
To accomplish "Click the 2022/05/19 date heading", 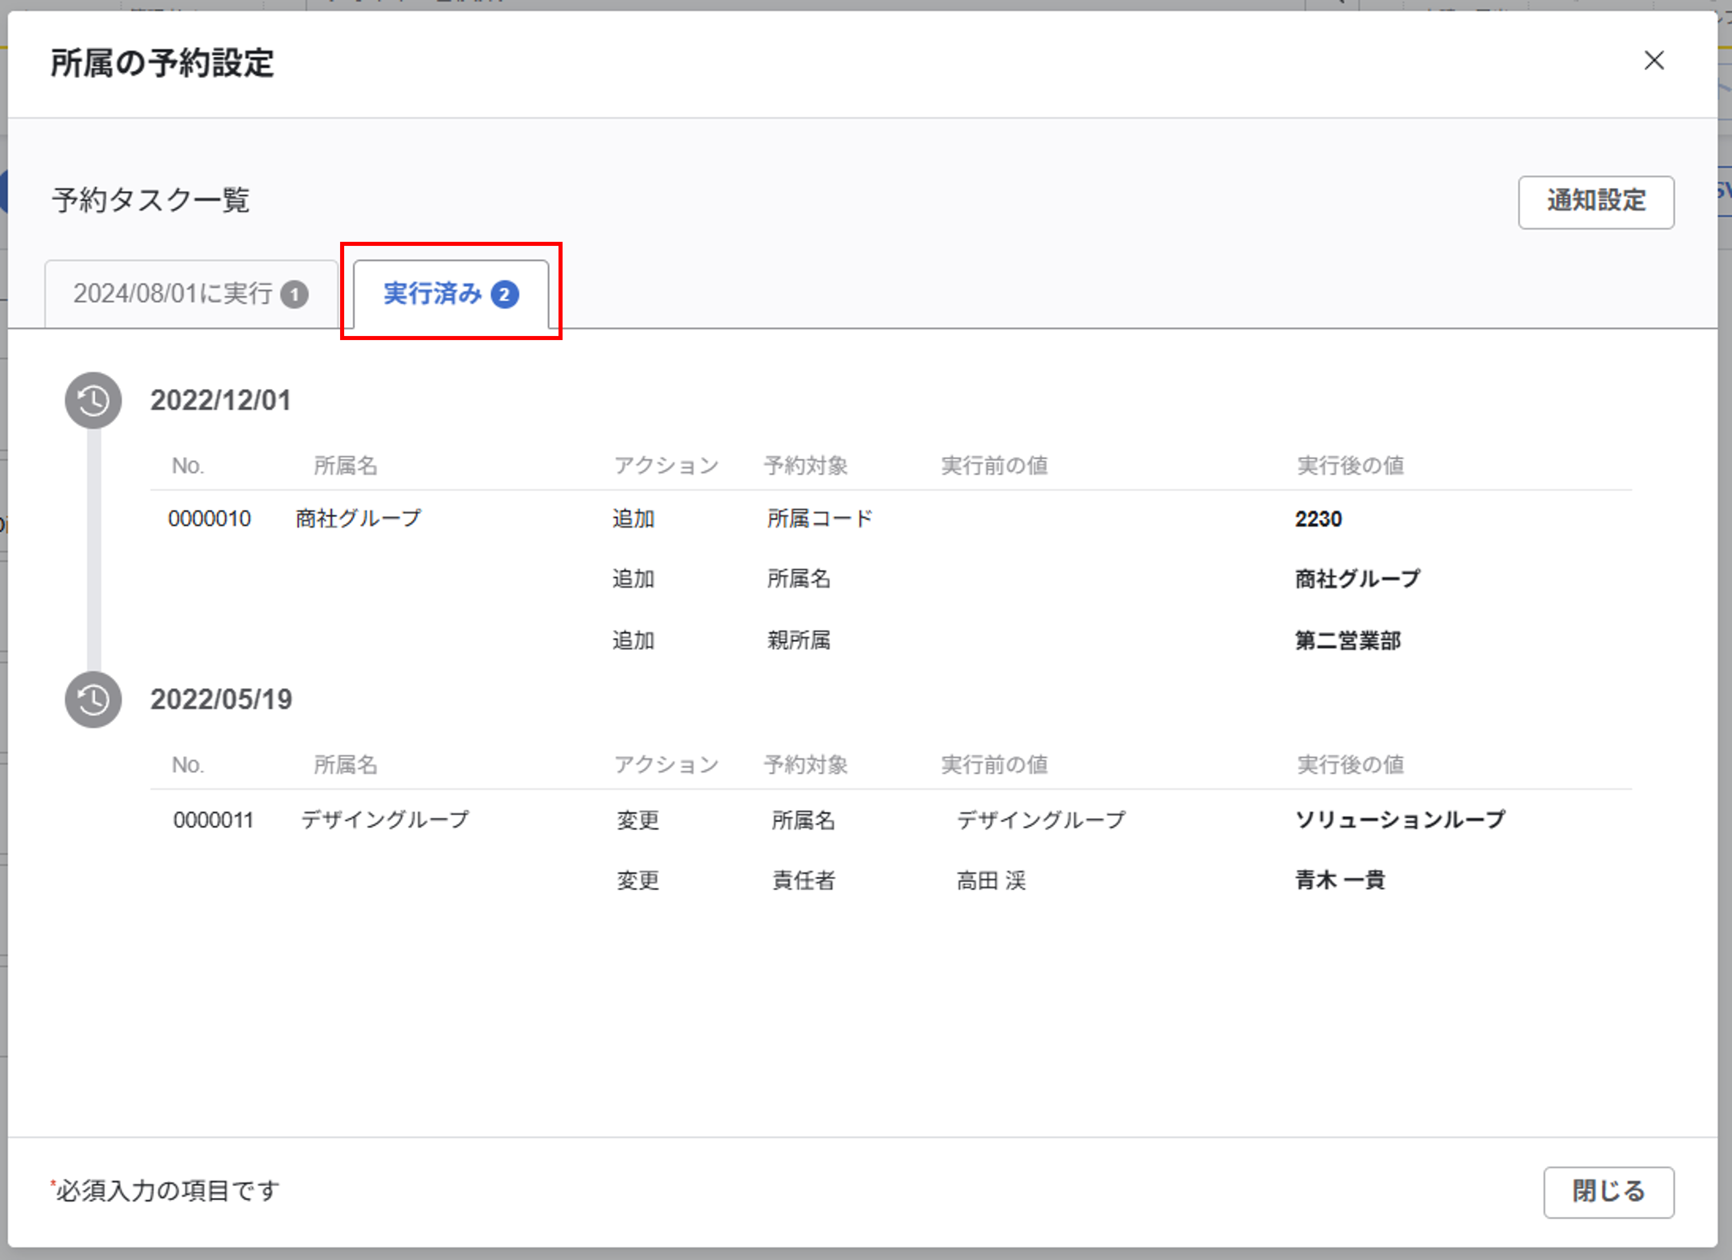I will tap(221, 699).
